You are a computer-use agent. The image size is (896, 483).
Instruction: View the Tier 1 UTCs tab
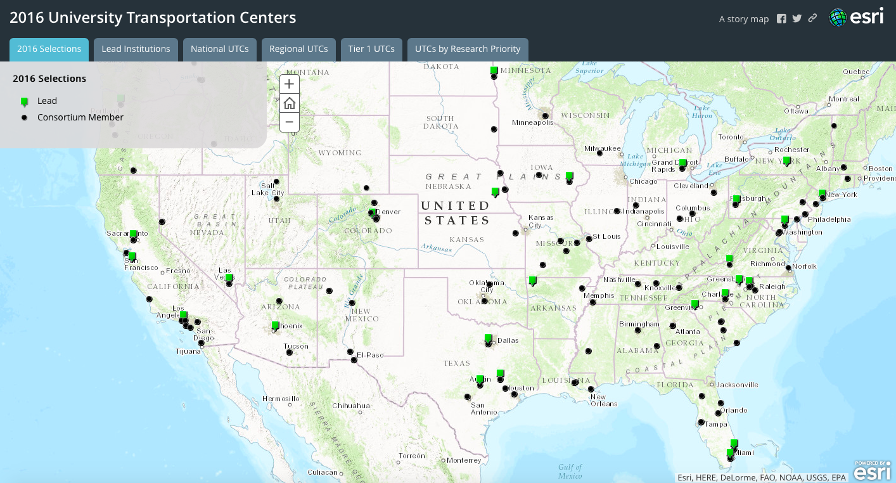(371, 49)
